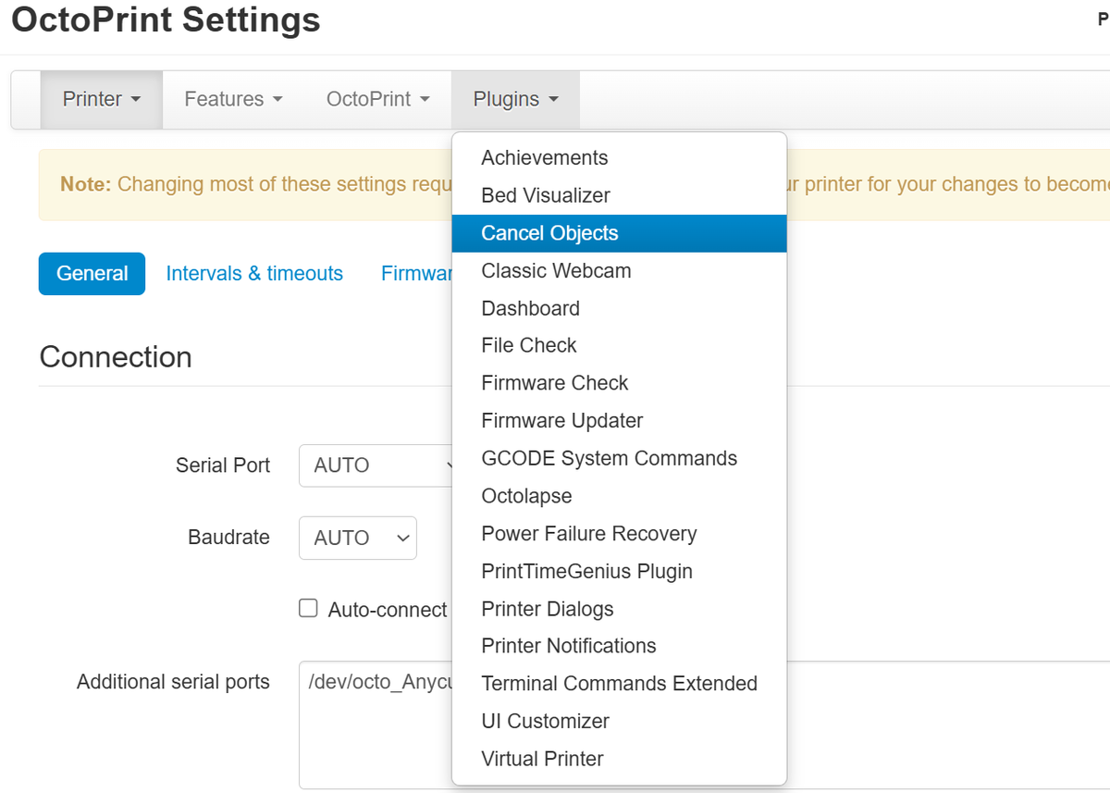Select Terminal Commands Extended entry
This screenshot has height=793, width=1110.
(x=619, y=684)
